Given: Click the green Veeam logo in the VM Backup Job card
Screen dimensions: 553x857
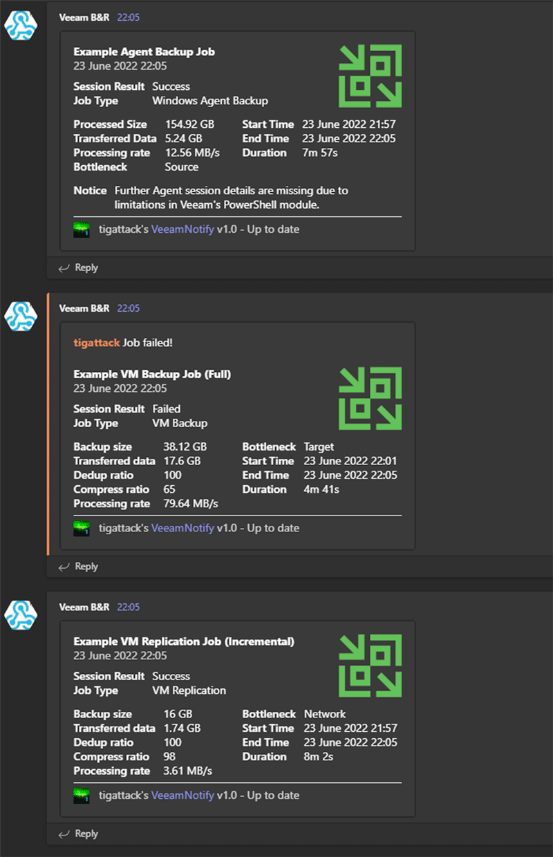Looking at the screenshot, I should [x=370, y=399].
